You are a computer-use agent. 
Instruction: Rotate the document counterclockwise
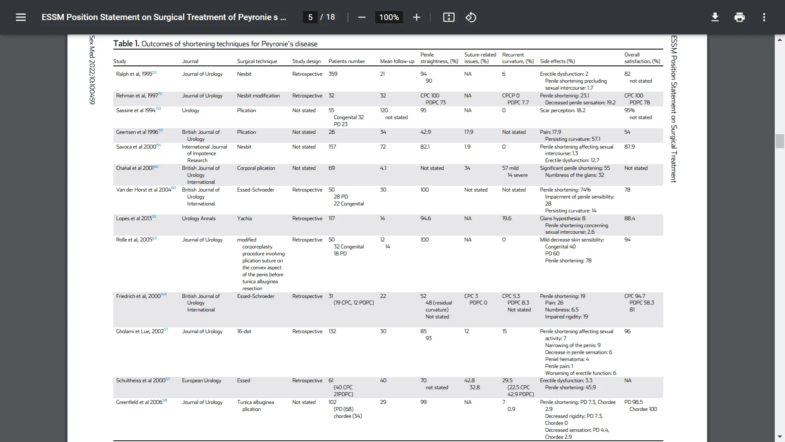pos(471,17)
